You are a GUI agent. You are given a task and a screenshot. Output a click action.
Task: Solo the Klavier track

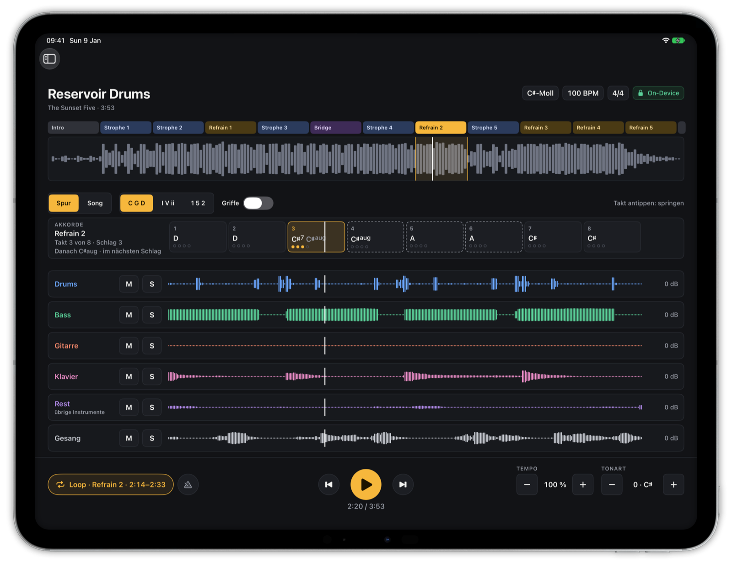pos(152,376)
